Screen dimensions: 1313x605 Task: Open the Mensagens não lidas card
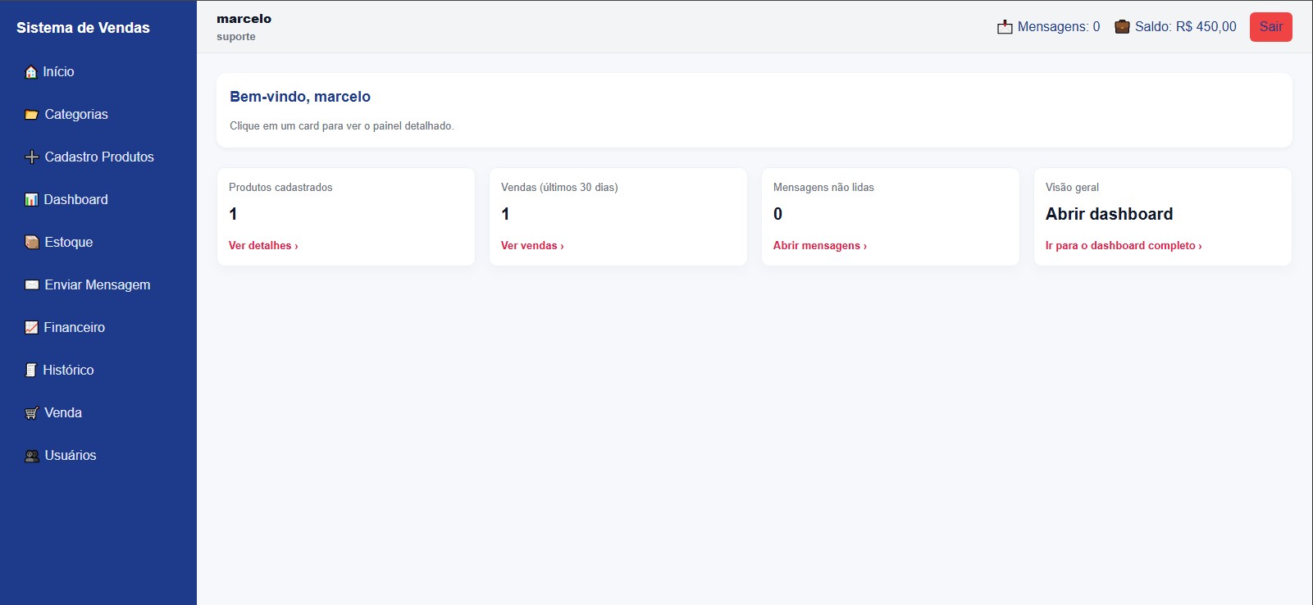(x=891, y=216)
